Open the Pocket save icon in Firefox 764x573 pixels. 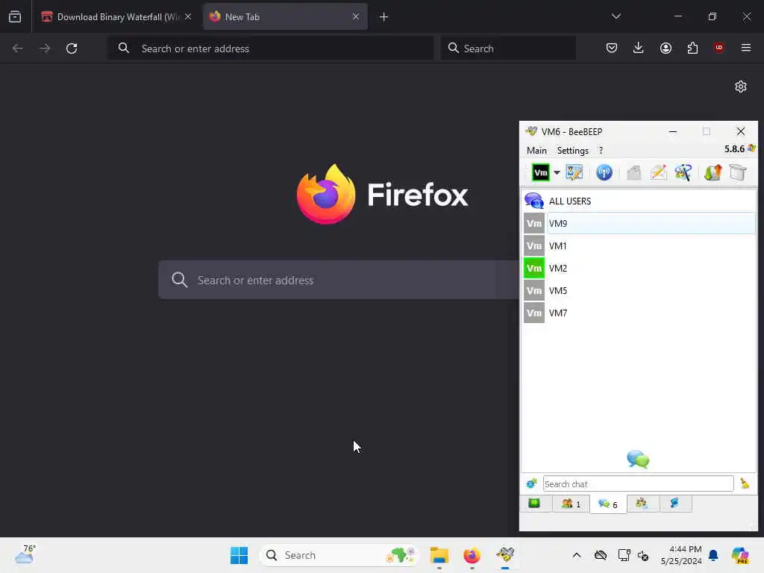[x=612, y=48]
